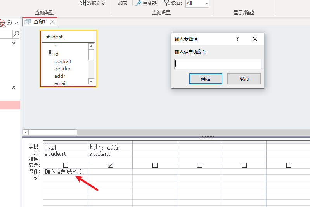Click the student table cell under addr
The height and width of the screenshot is (207, 310).
pyautogui.click(x=110, y=153)
